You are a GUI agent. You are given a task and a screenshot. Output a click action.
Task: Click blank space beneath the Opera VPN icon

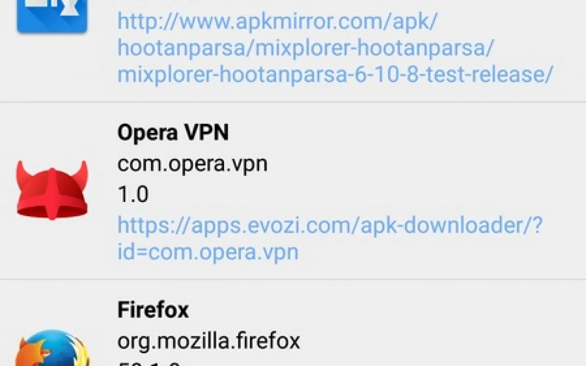point(52,248)
